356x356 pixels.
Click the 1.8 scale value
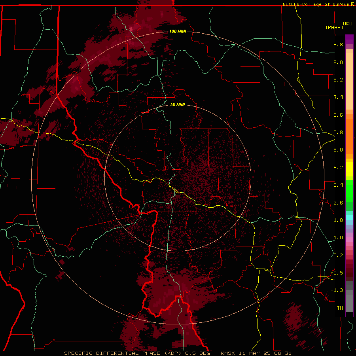click(338, 220)
